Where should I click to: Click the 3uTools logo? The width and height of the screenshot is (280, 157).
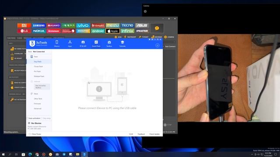[38, 44]
